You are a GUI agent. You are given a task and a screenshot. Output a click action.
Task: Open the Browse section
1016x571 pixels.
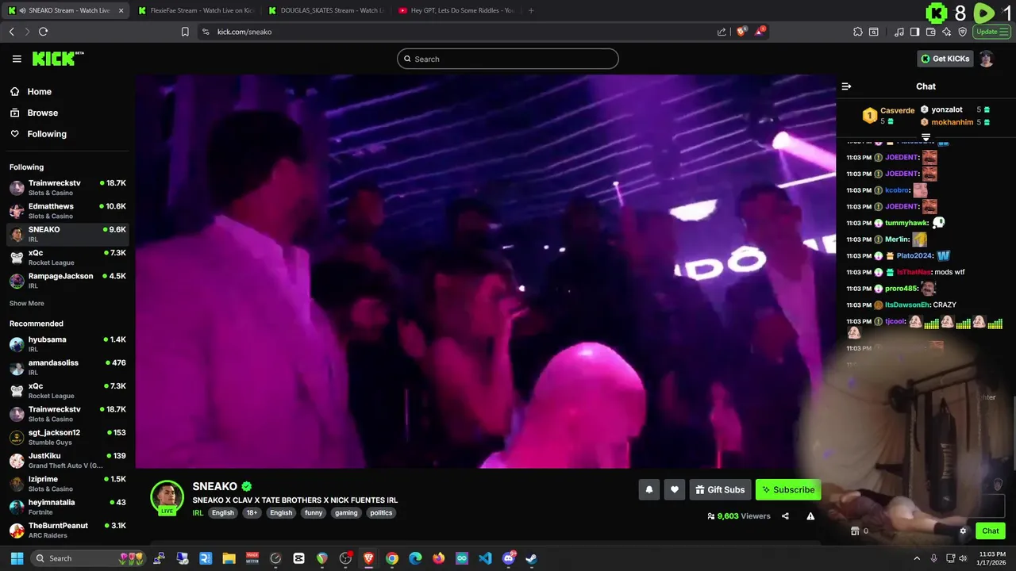pos(67,113)
